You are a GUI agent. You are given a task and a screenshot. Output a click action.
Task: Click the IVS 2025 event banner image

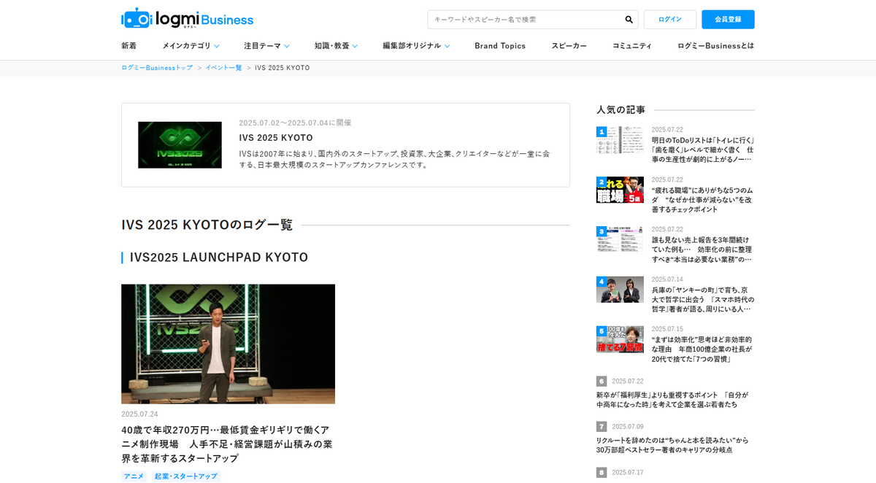point(180,145)
